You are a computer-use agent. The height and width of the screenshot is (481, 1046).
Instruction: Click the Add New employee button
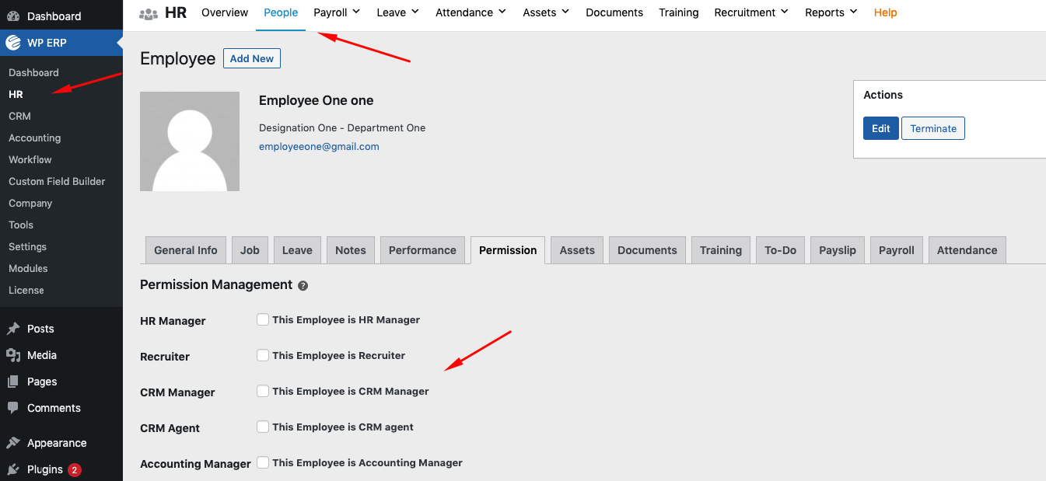click(251, 58)
